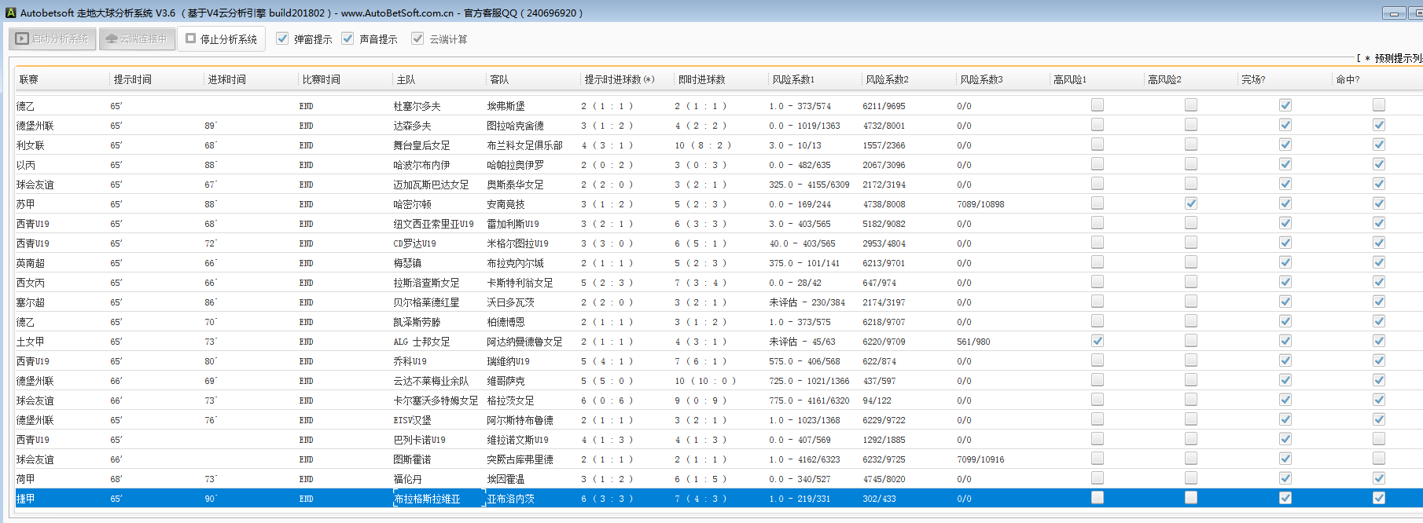Click the play icon on 启动分析系统
This screenshot has width=1423, height=523.
22,38
